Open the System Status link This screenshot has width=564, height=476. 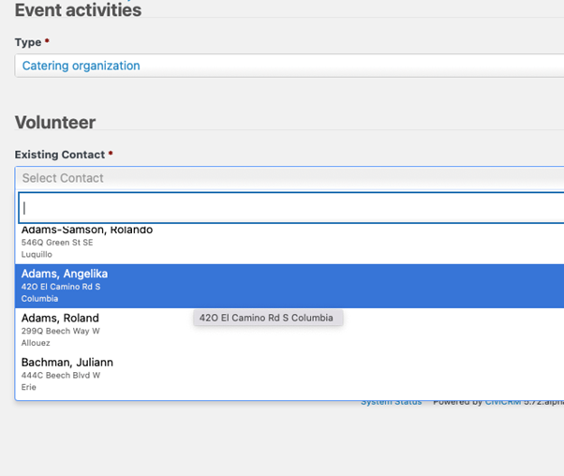click(392, 403)
